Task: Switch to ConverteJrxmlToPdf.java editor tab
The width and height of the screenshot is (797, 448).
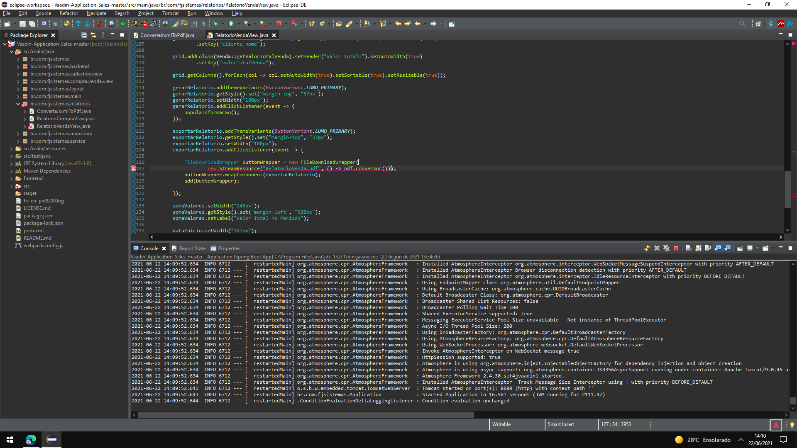Action: pos(167,35)
